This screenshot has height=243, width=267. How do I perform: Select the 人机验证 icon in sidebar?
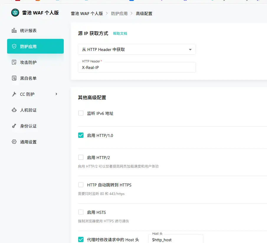click(x=14, y=110)
